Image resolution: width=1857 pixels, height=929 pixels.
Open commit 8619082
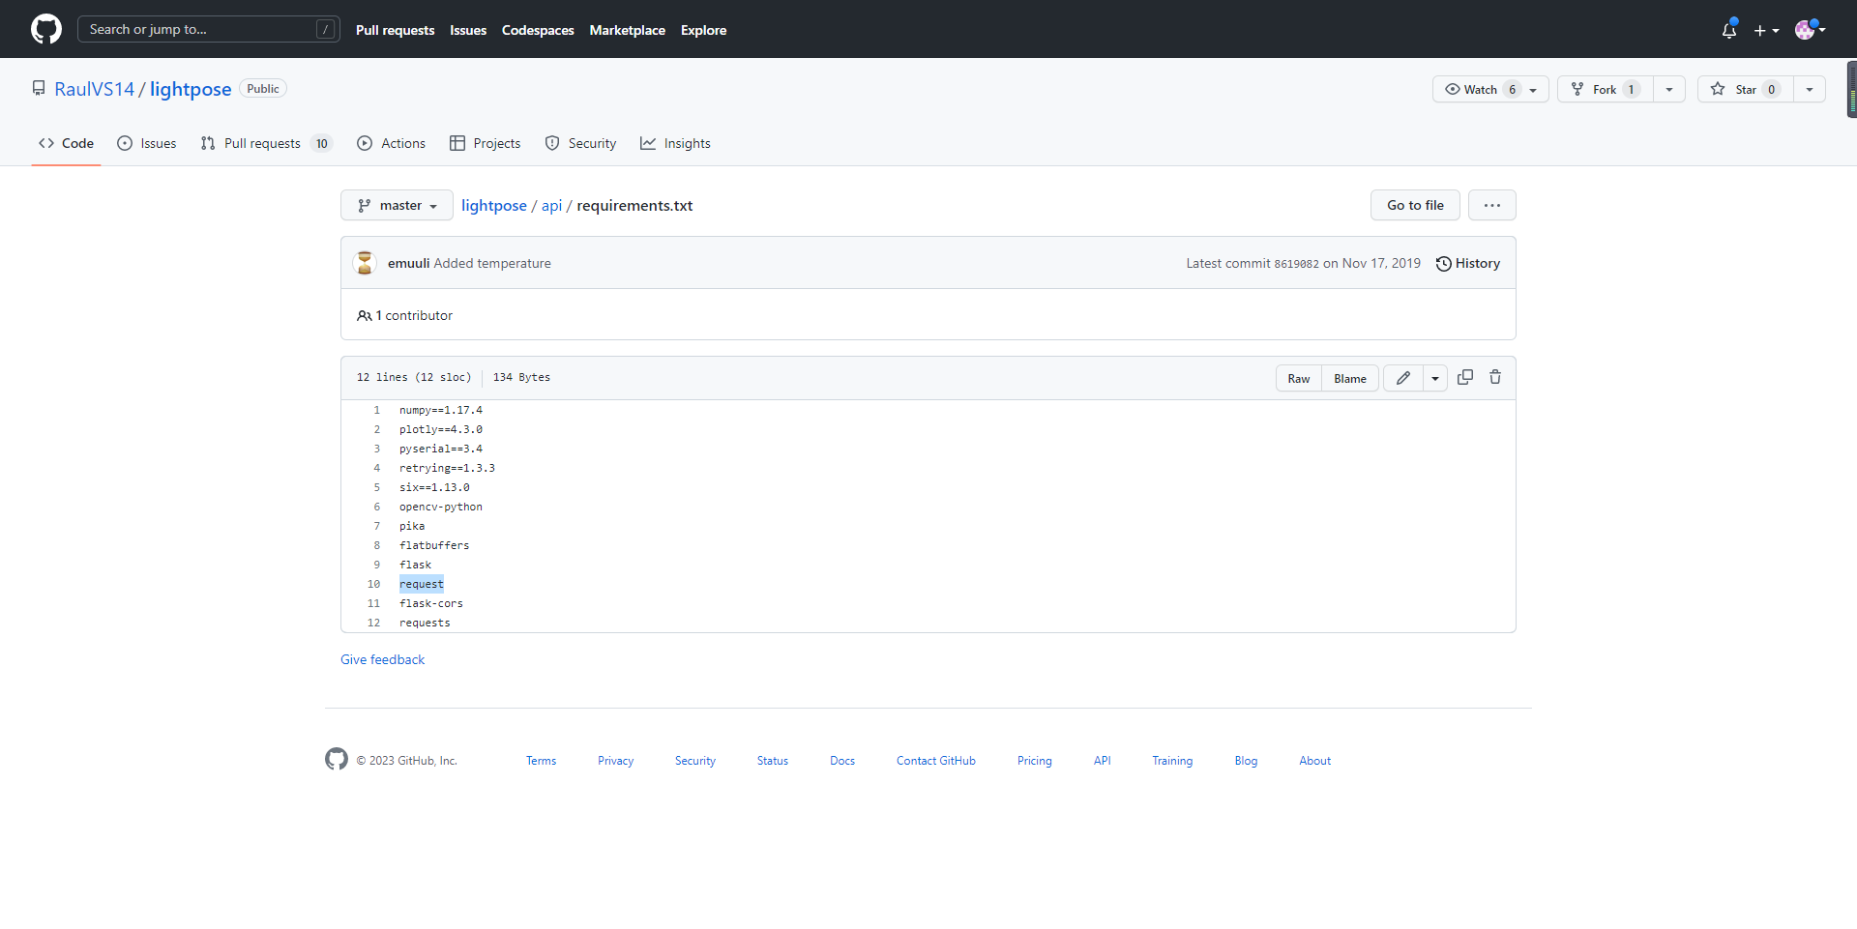(1296, 264)
